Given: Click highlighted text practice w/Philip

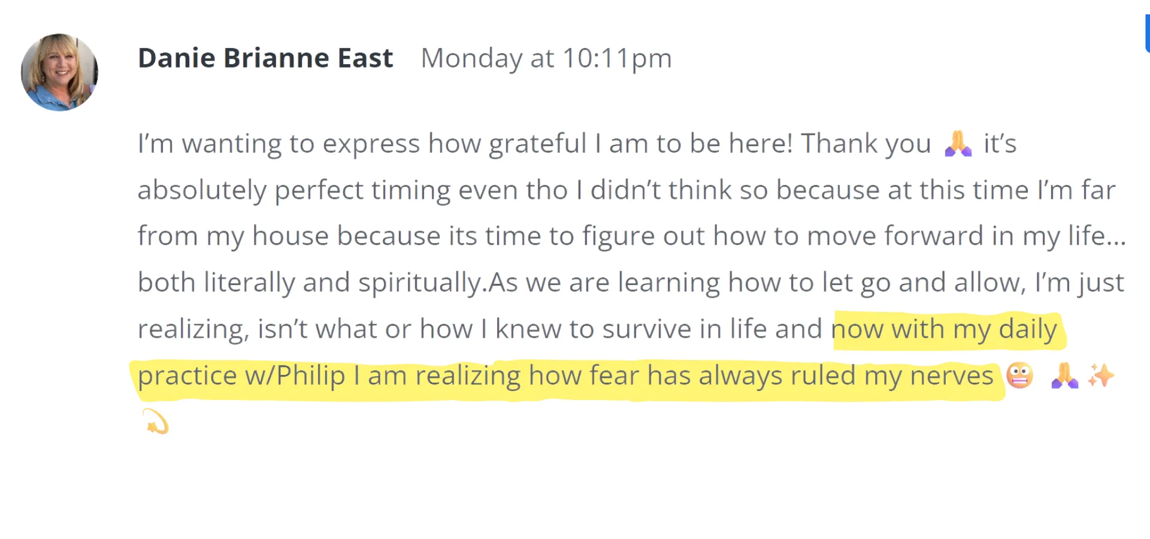Looking at the screenshot, I should [241, 376].
